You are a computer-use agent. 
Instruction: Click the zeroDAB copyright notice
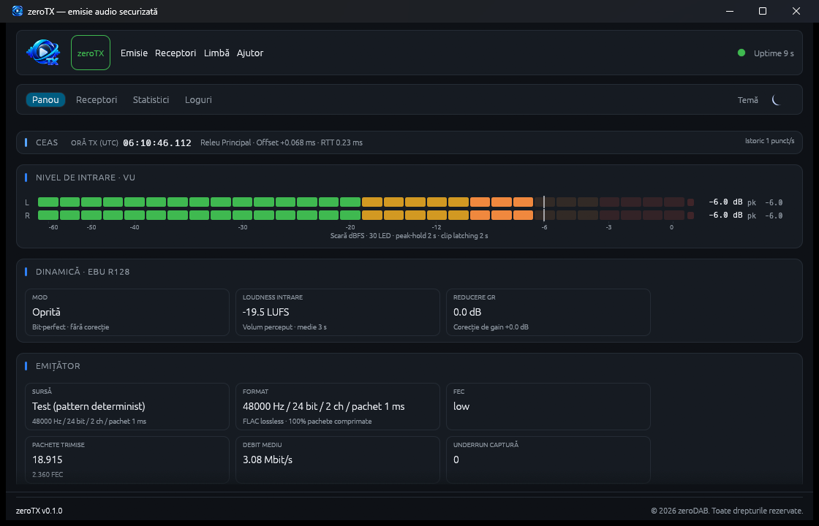click(727, 511)
